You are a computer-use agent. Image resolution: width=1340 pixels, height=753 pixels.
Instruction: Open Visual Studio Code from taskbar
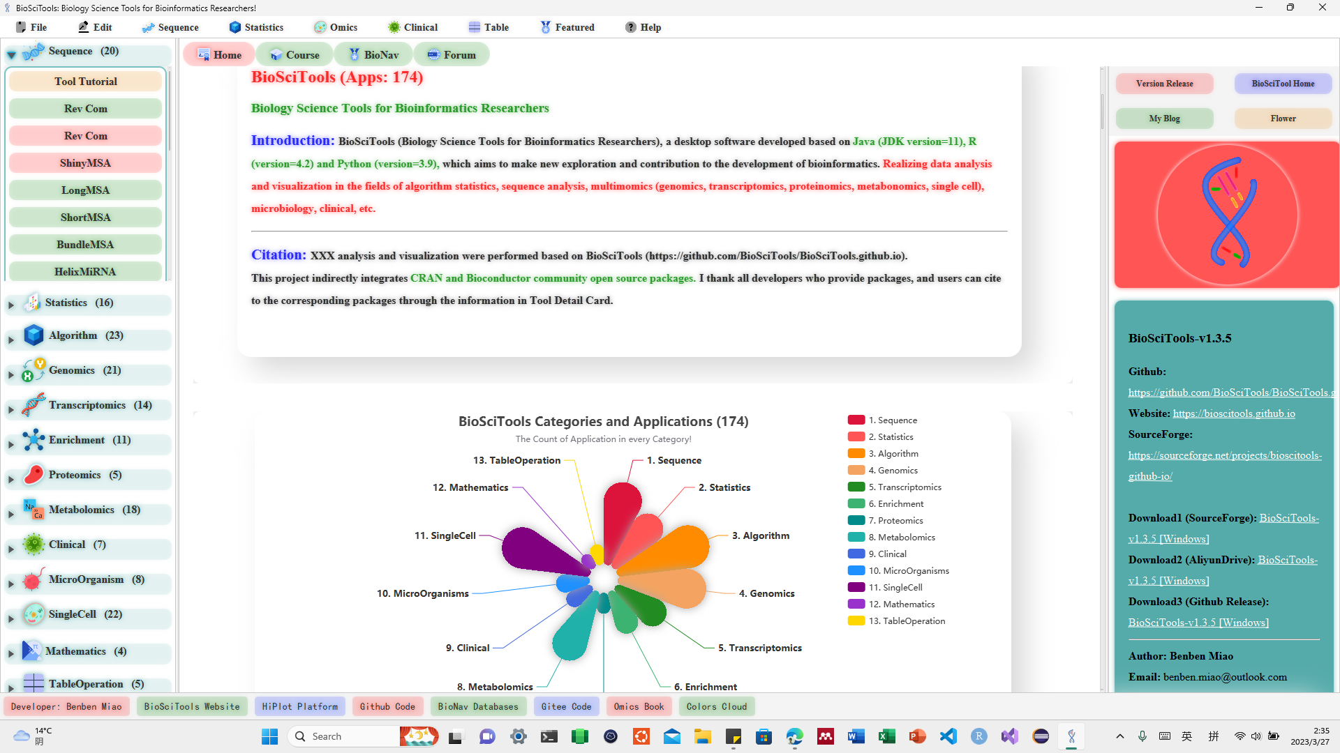pyautogui.click(x=948, y=736)
